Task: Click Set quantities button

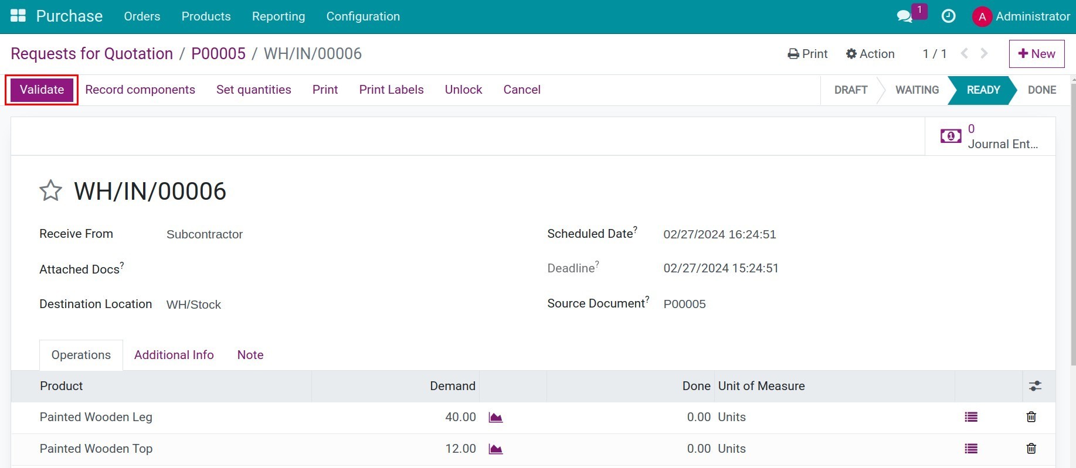Action: (254, 90)
